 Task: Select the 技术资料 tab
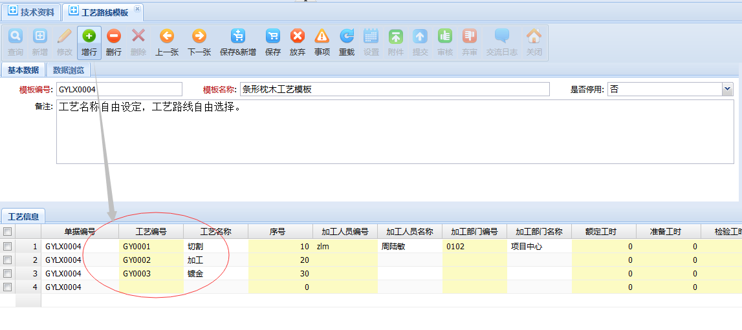[32, 12]
